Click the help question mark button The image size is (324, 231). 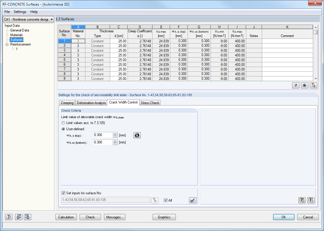click(9, 217)
